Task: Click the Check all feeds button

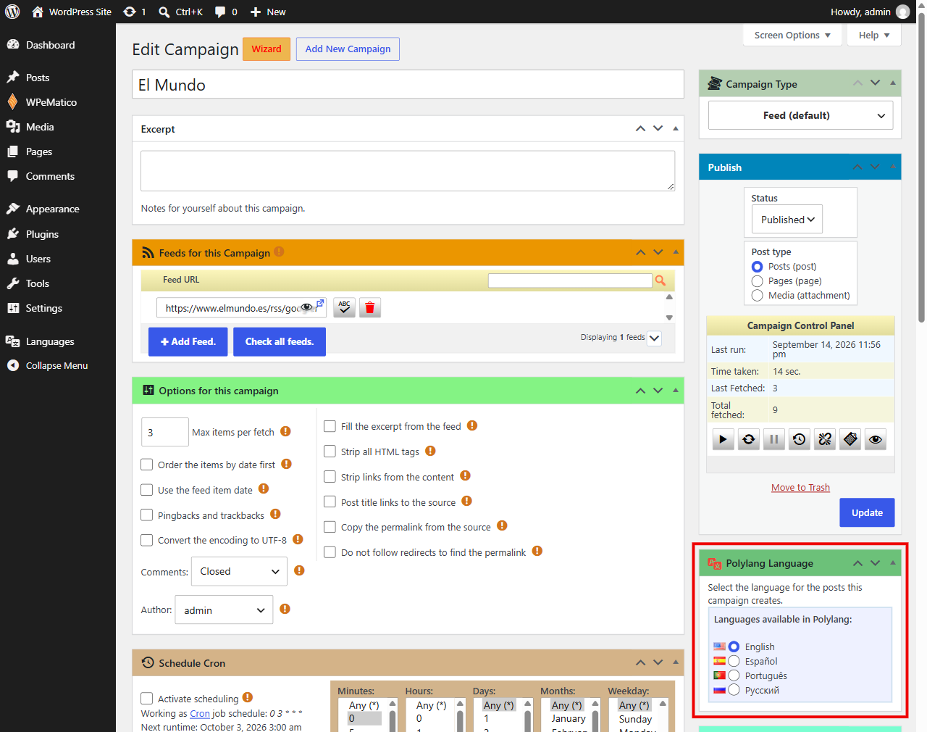Action: point(280,341)
